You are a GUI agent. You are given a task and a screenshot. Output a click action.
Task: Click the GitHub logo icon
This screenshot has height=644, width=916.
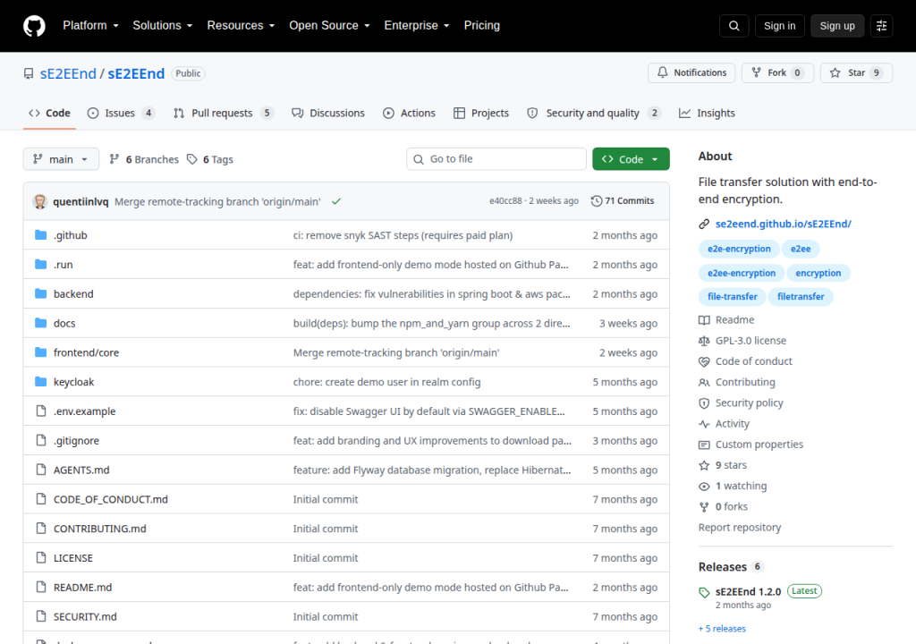pos(34,26)
